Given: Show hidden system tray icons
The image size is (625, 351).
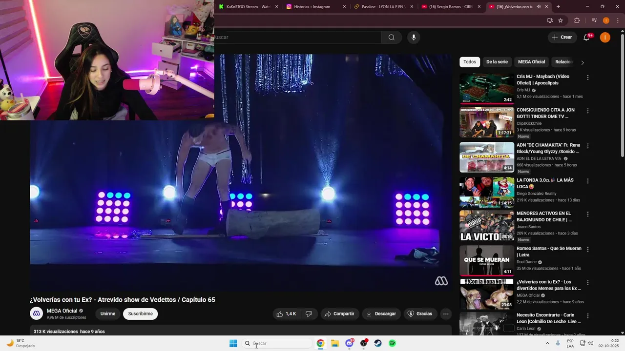Looking at the screenshot, I should pyautogui.click(x=547, y=343).
